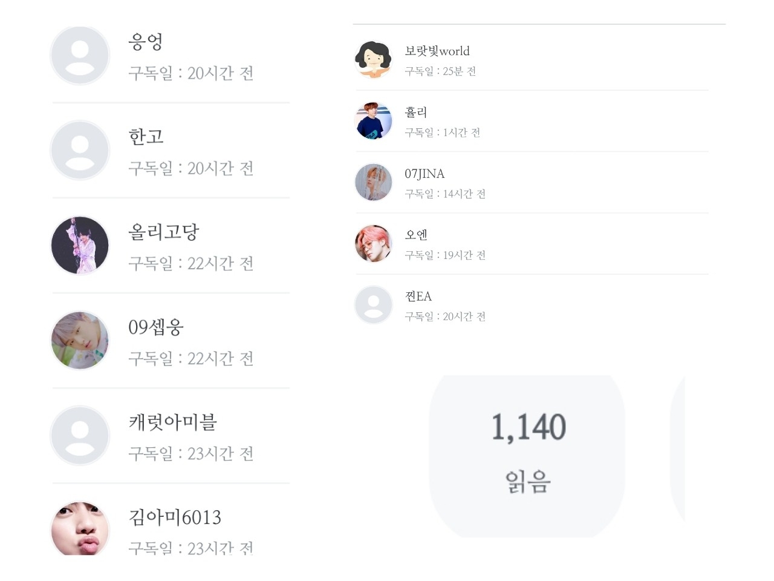
Task: Select the username 캐럿아미블
Action: [x=172, y=422]
